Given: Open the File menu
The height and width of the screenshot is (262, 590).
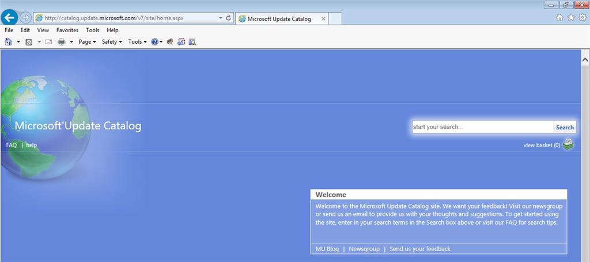Looking at the screenshot, I should [9, 30].
